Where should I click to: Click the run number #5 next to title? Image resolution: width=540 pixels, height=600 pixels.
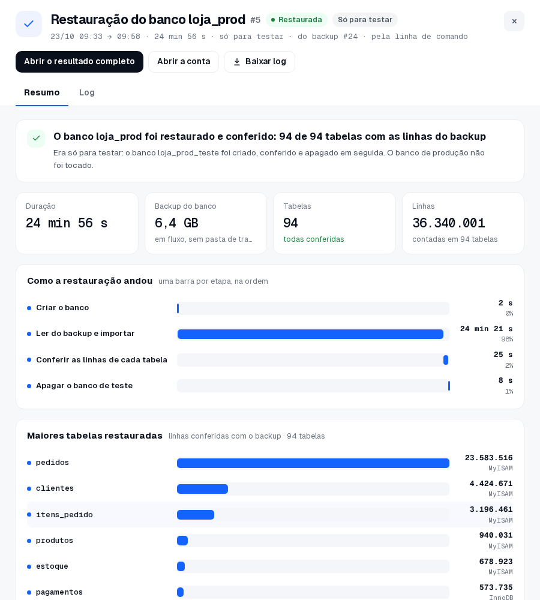[255, 20]
